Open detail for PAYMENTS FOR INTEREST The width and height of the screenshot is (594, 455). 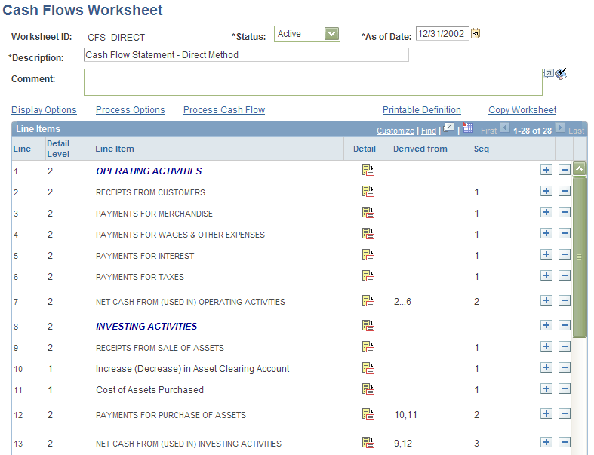[368, 255]
